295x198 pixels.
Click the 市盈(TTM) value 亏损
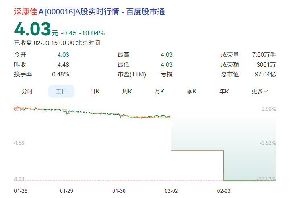click(167, 74)
